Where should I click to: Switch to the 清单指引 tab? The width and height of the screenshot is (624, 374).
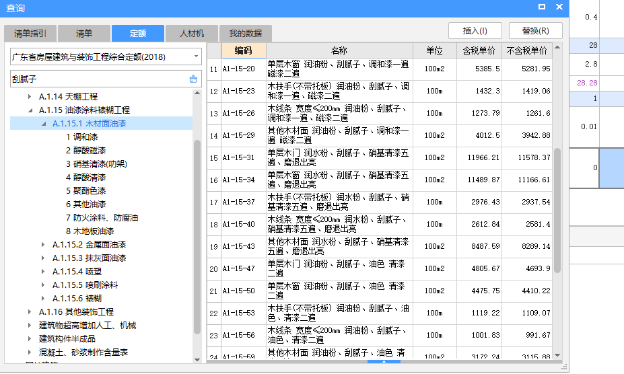tap(30, 34)
